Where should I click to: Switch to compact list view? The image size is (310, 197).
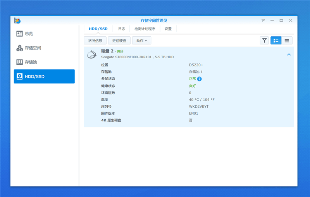point(287,41)
